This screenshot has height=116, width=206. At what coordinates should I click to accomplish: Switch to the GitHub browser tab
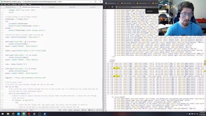[x=111, y=3]
